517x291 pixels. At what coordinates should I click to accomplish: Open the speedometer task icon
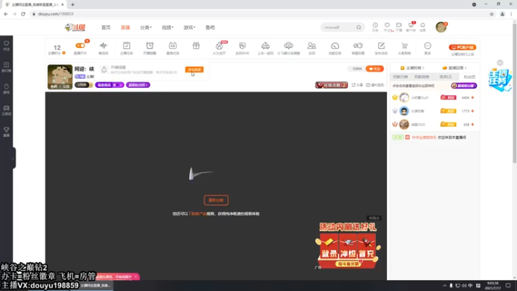pyautogui.click(x=335, y=46)
